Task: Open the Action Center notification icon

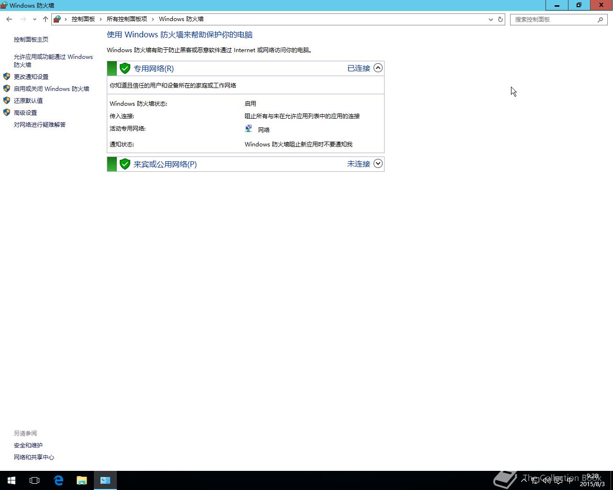Action: point(558,480)
